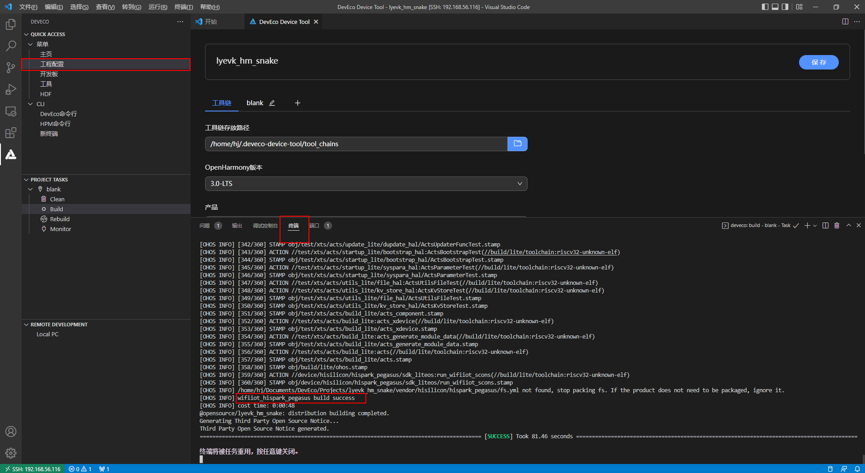
Task: Collapse the PROJECT TASKS section
Action: point(26,180)
